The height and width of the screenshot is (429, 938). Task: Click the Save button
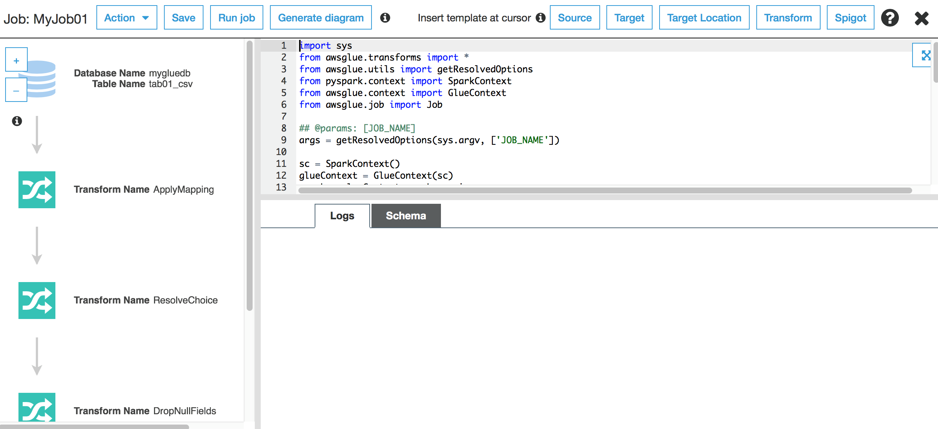point(184,18)
